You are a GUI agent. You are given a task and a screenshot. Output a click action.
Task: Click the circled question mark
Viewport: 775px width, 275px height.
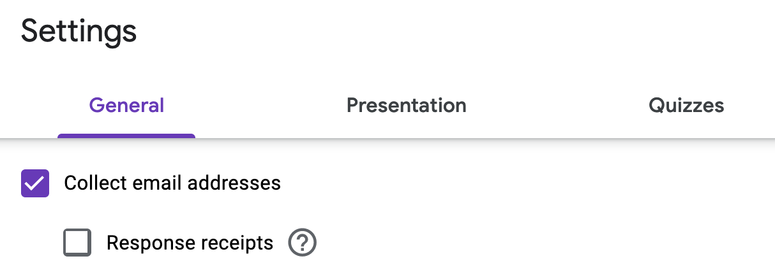pos(303,243)
